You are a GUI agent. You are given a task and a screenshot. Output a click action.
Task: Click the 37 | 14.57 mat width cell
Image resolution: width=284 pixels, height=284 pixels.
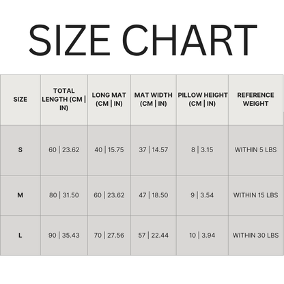tap(154, 150)
